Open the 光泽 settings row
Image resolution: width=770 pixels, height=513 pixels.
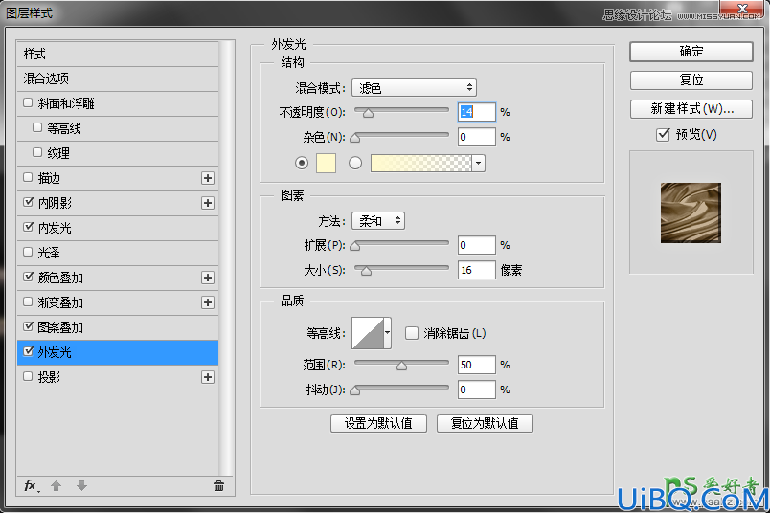(118, 254)
